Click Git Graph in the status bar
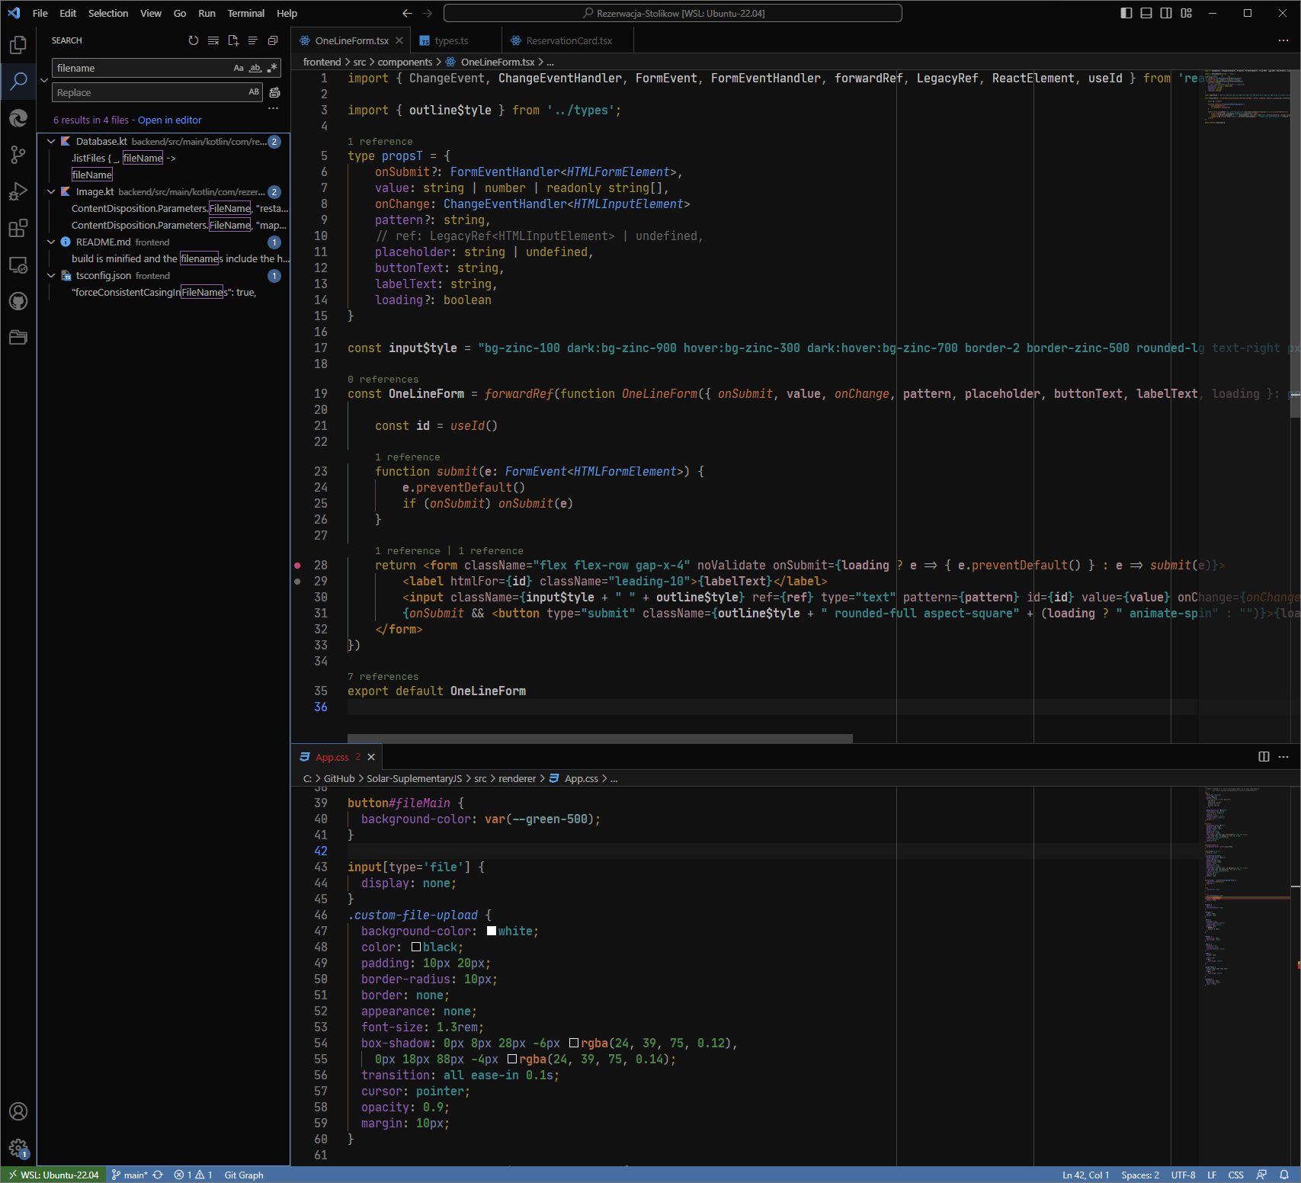Image resolution: width=1301 pixels, height=1183 pixels. click(x=244, y=1175)
